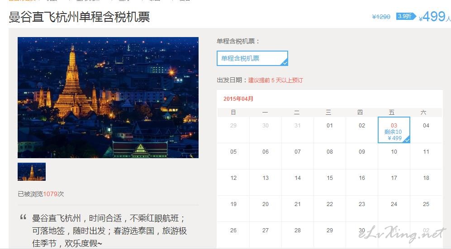Image resolution: width=451 pixels, height=249 pixels.
Task: Click the 已被浏览1079次 view counter
Action: 41,194
